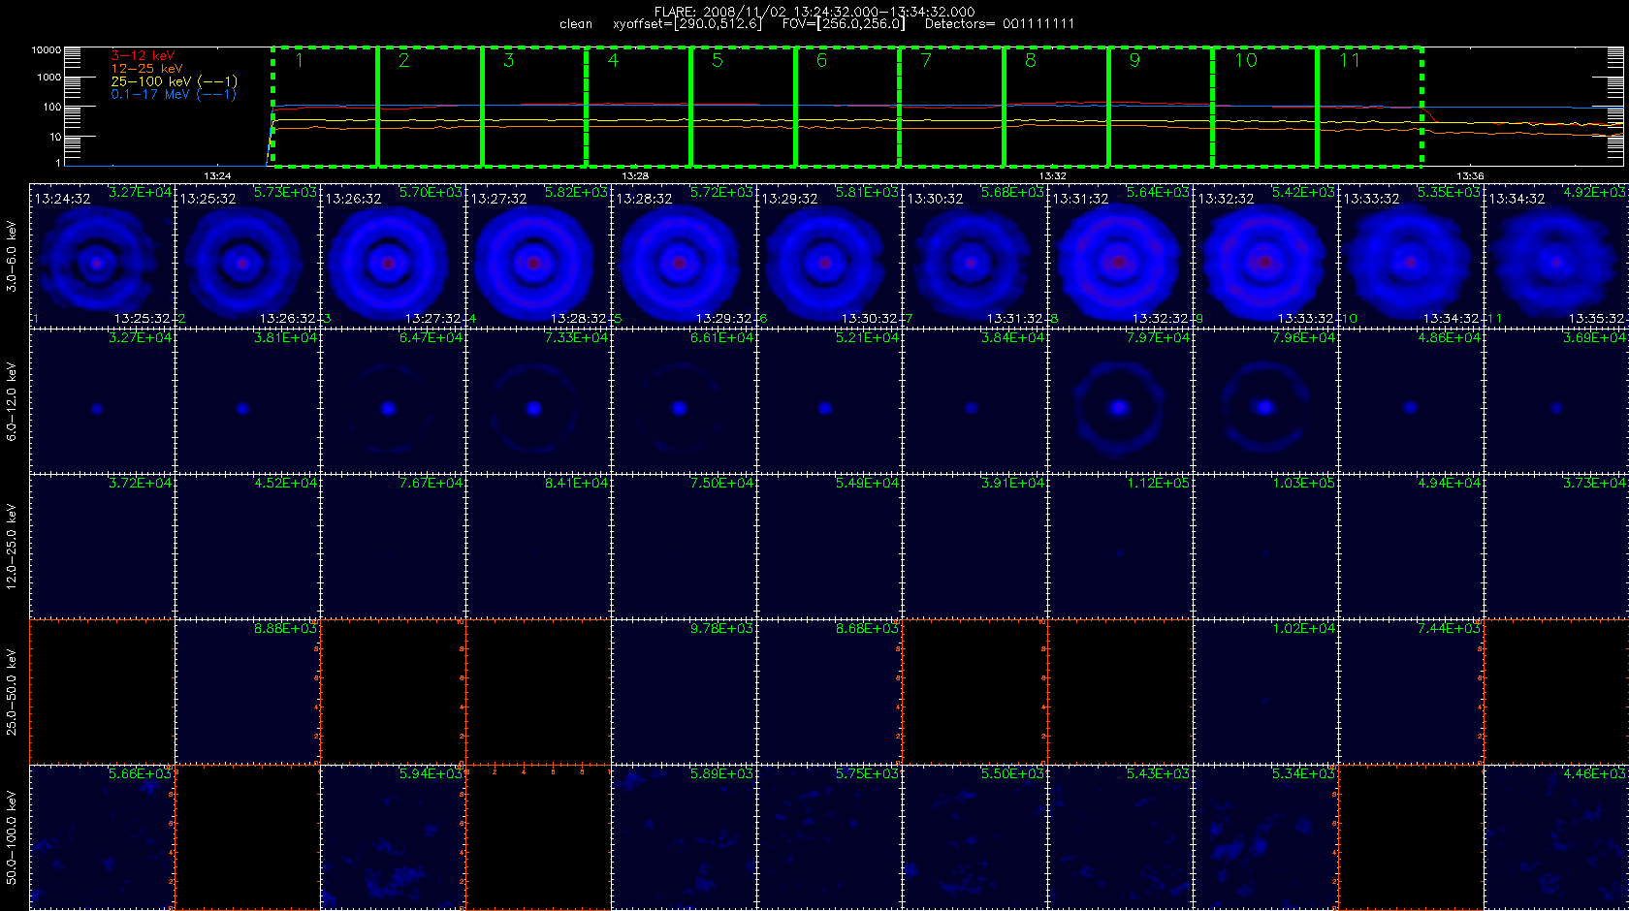This screenshot has width=1629, height=911.
Task: Click the orange 12-25 keV legend entry
Action: (x=146, y=69)
